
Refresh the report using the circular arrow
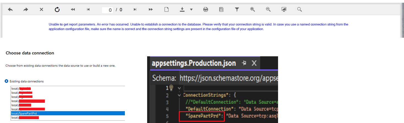[57, 10]
